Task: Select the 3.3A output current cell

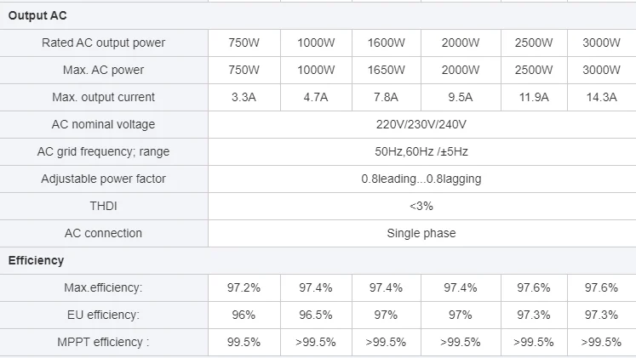Action: (244, 97)
